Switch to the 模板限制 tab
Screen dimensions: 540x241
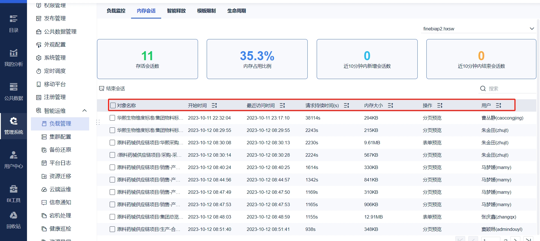(206, 11)
